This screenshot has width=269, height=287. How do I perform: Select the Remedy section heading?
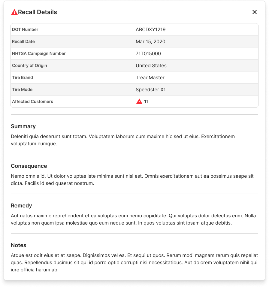(21, 206)
